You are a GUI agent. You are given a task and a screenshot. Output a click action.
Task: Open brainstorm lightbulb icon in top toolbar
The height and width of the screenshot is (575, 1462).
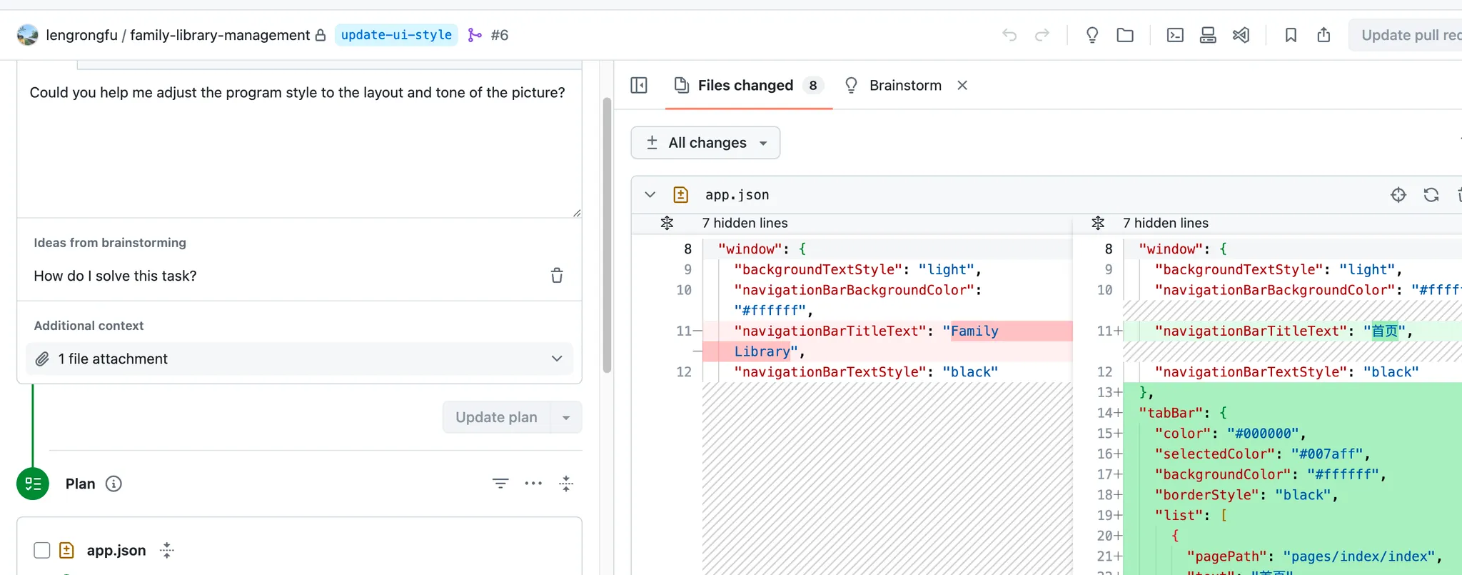[x=1092, y=35]
